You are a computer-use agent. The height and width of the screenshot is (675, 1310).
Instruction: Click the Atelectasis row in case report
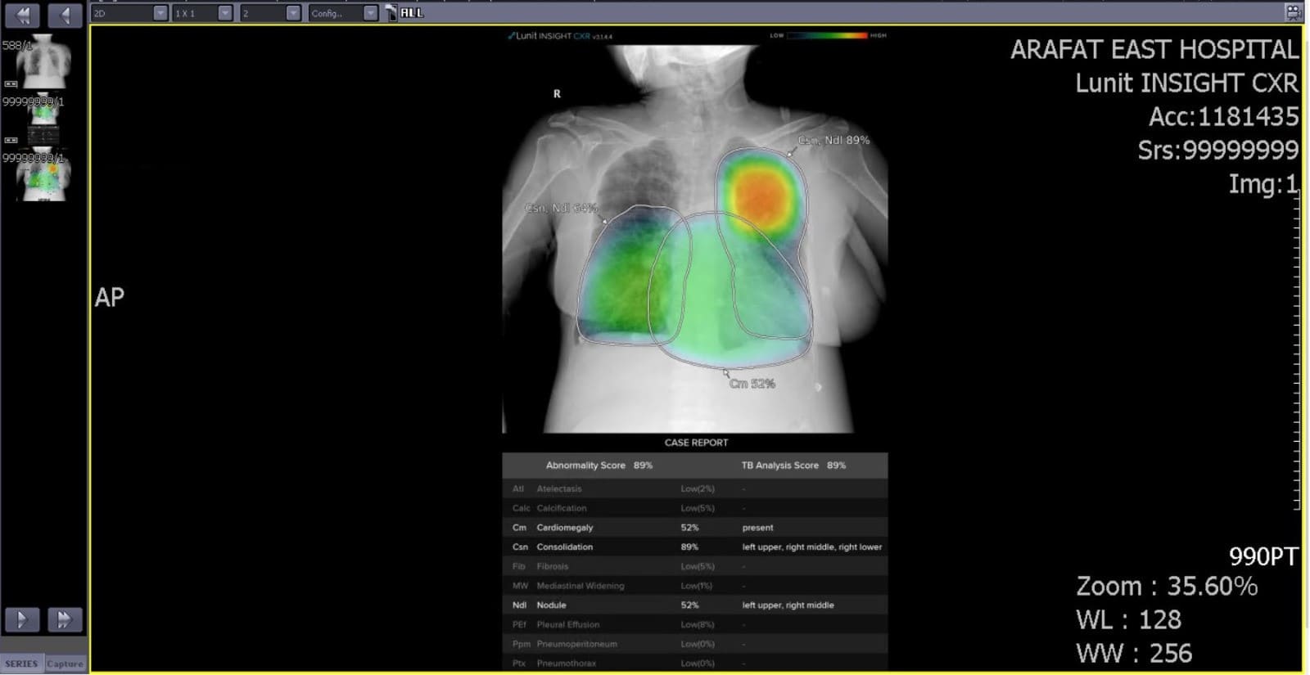point(695,488)
